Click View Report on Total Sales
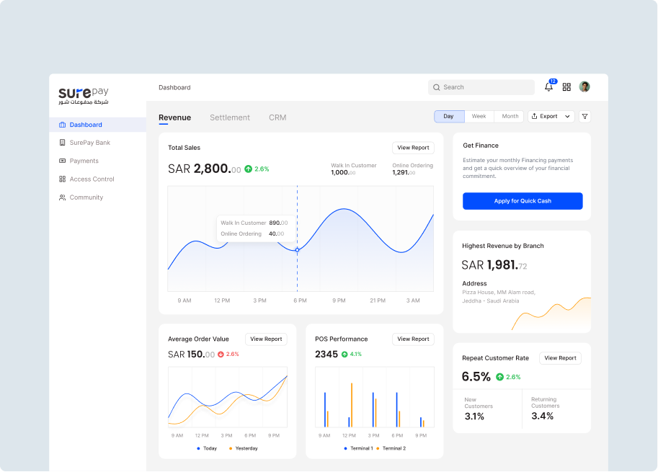 414,148
